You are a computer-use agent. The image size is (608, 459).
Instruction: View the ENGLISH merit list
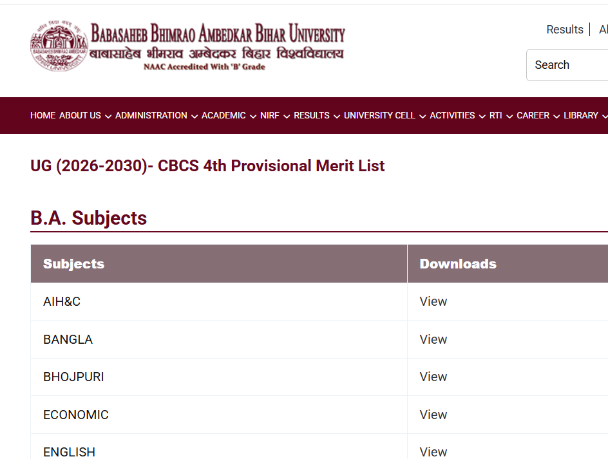[x=433, y=452]
